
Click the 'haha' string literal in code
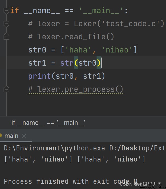pyautogui.click(x=78, y=50)
